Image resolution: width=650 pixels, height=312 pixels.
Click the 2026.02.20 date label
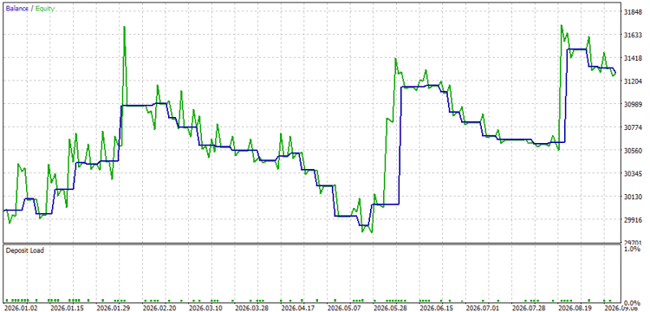coord(159,309)
